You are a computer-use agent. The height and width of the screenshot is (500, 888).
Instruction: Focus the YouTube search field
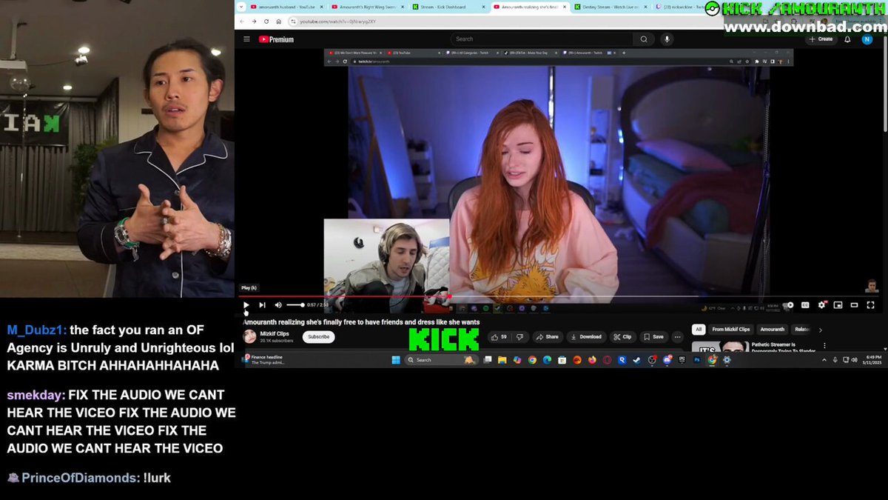click(x=542, y=39)
